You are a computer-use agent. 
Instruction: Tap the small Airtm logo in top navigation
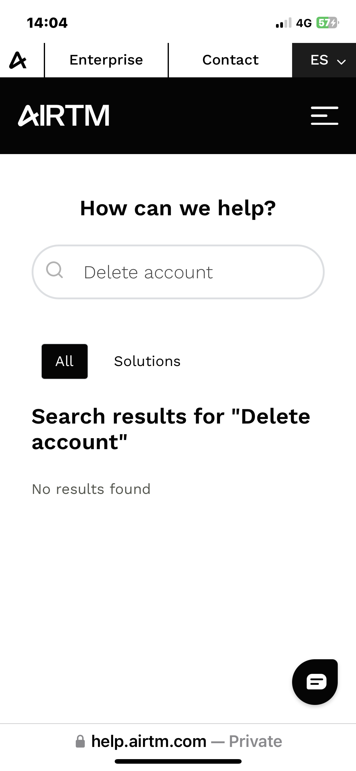coord(18,60)
